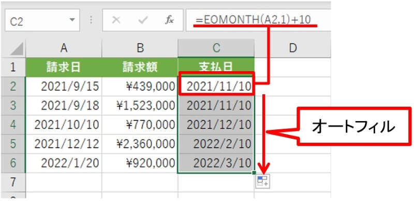Select cell showing 2022/2/10
The height and width of the screenshot is (201, 414).
pos(216,144)
